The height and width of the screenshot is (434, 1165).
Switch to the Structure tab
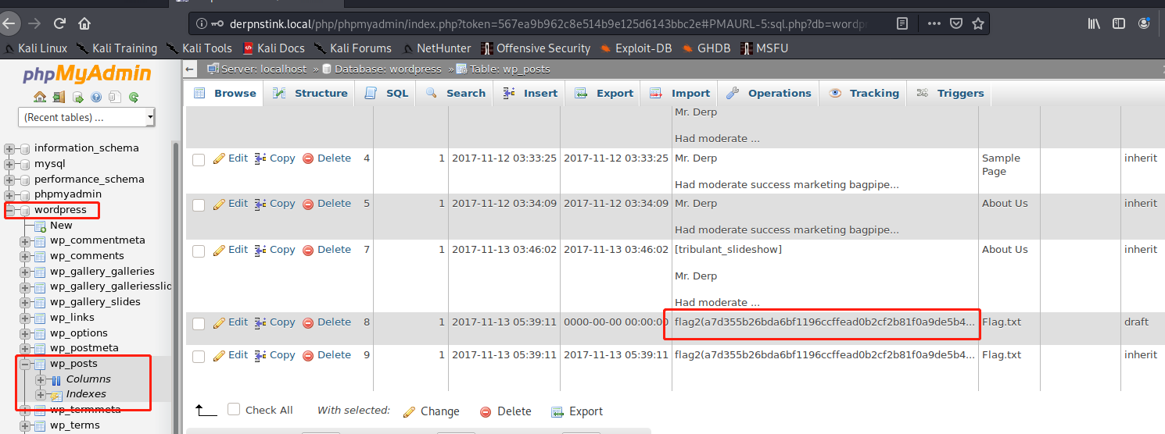pos(310,93)
